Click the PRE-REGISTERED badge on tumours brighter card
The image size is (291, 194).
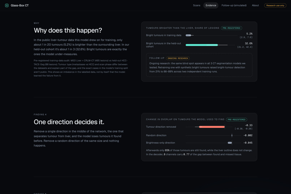coord(231,28)
